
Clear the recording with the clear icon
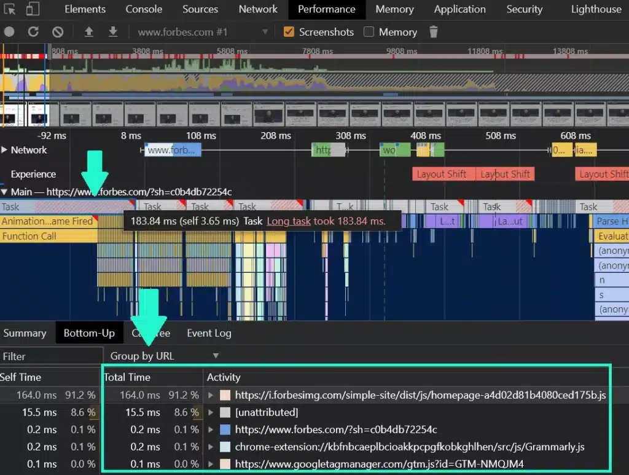click(58, 32)
